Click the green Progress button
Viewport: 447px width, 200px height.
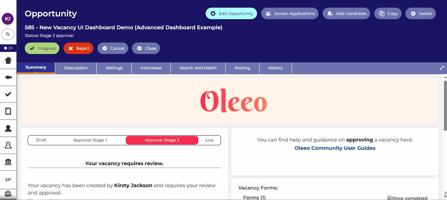point(42,48)
